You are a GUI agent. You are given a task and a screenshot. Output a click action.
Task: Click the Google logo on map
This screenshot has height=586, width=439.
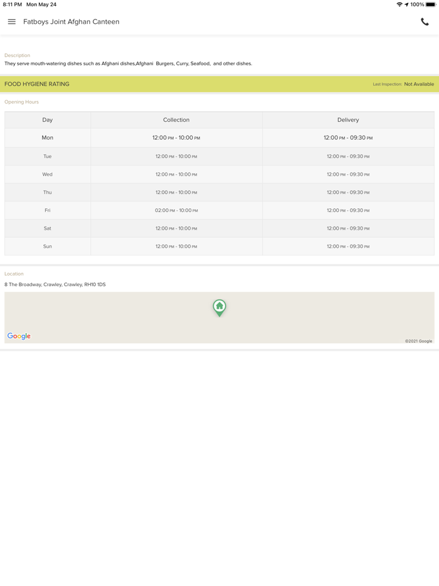[19, 336]
